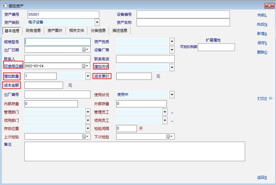Image resolution: width=276 pixels, height=185 pixels.
Task: Click 返回R to go back
Action: 262,178
